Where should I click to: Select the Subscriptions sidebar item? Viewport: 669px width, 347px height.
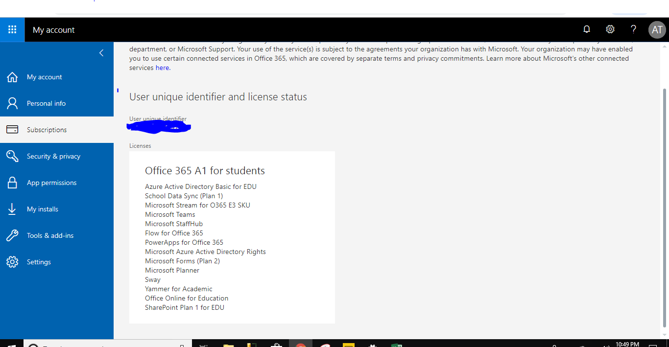[57, 130]
